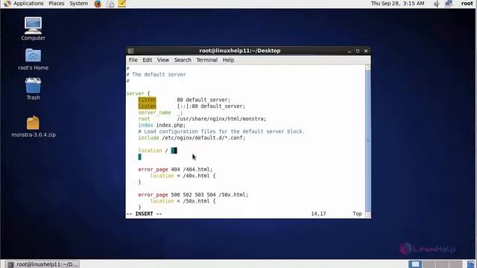Click 'location = /40x.html {' line

coord(183,176)
